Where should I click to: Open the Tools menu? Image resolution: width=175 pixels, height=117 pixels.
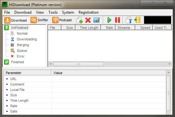click(53, 12)
